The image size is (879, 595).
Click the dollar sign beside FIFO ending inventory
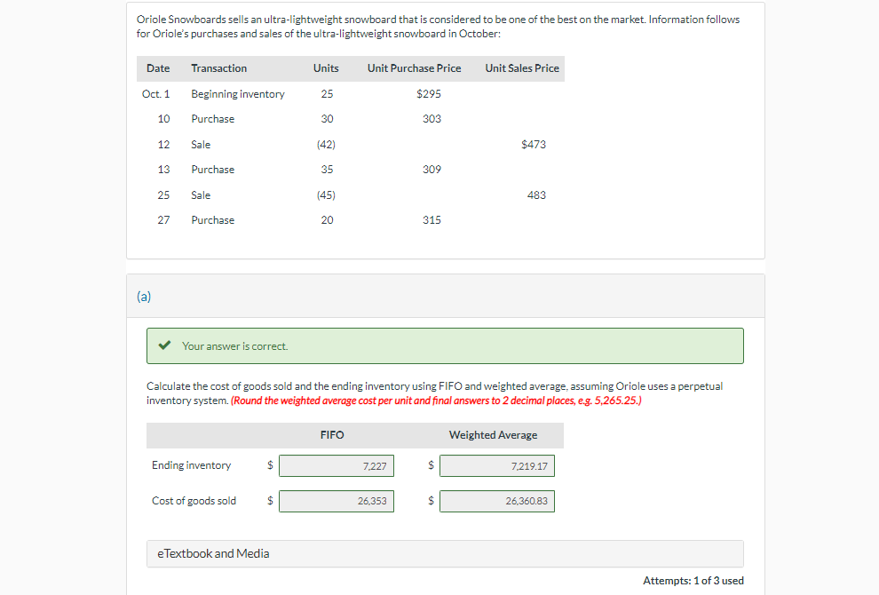click(x=268, y=464)
